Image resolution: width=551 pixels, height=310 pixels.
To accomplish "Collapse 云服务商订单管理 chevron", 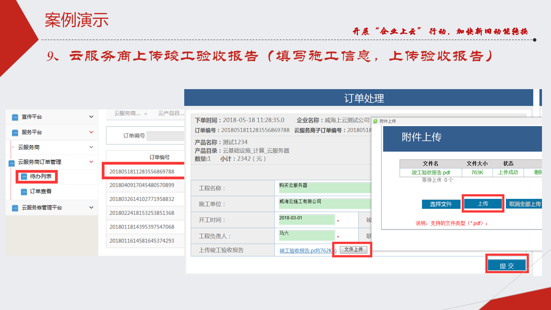I will coord(91,162).
